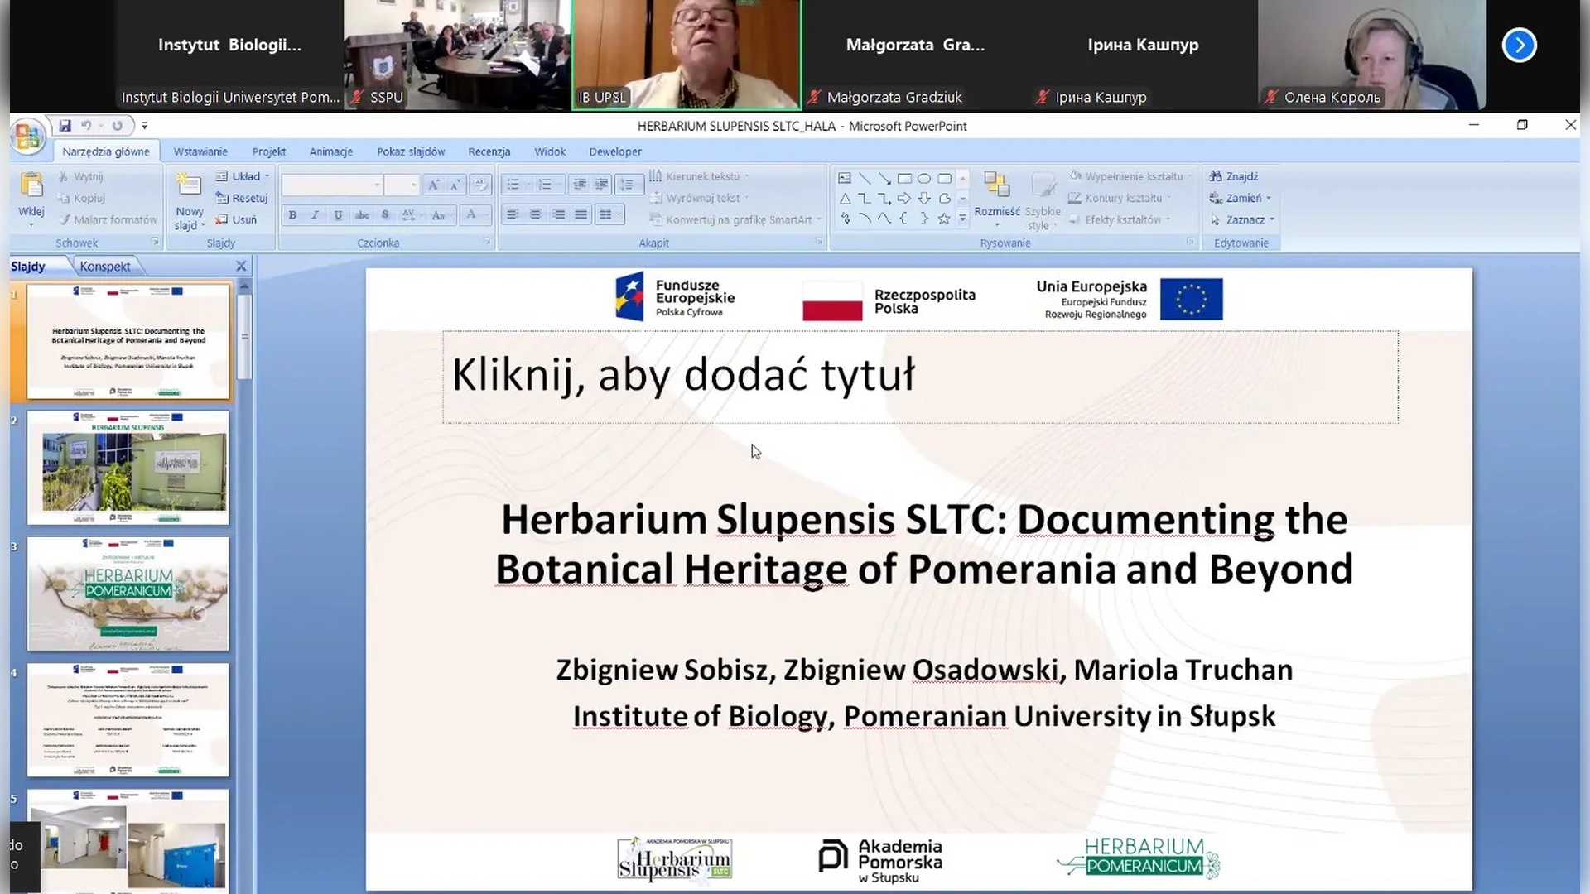Toggle strikethrough formatting

362,215
